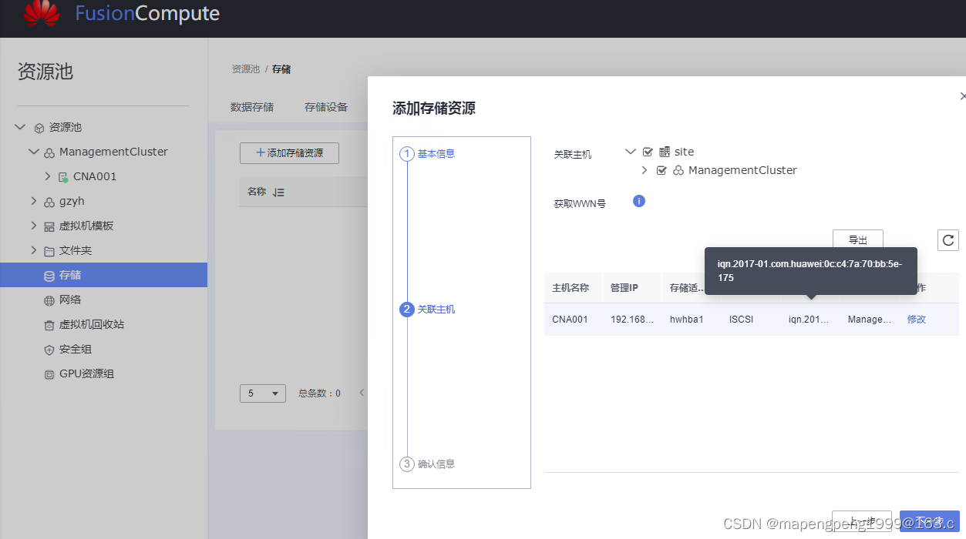966x539 pixels.
Task: Click the CNA001 host name cell
Action: (570, 319)
